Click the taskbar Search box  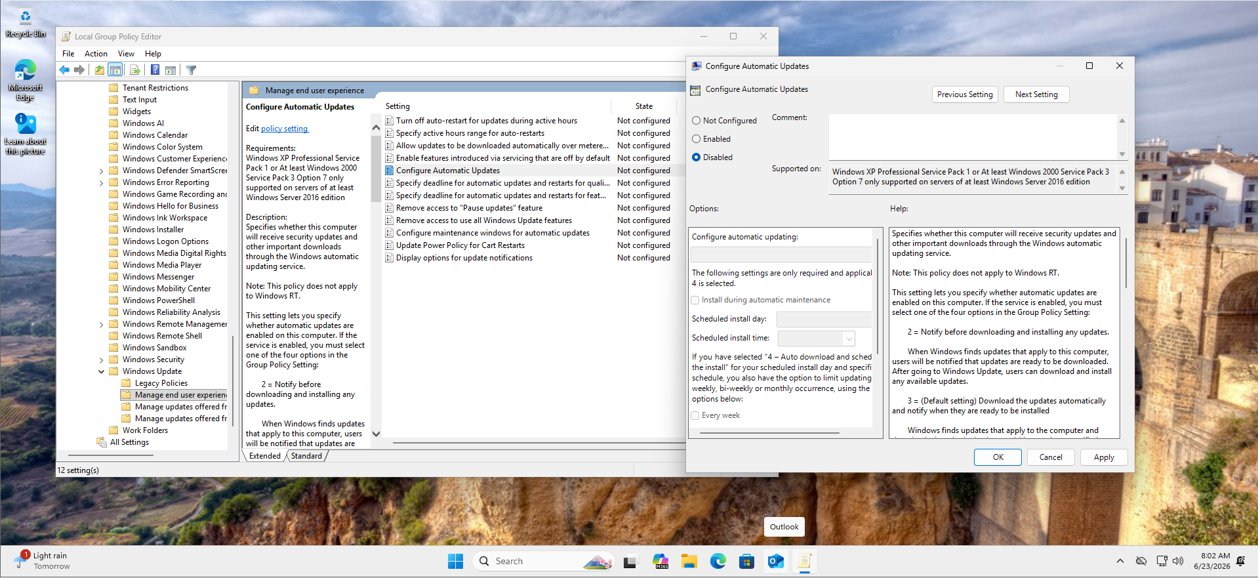click(x=543, y=562)
